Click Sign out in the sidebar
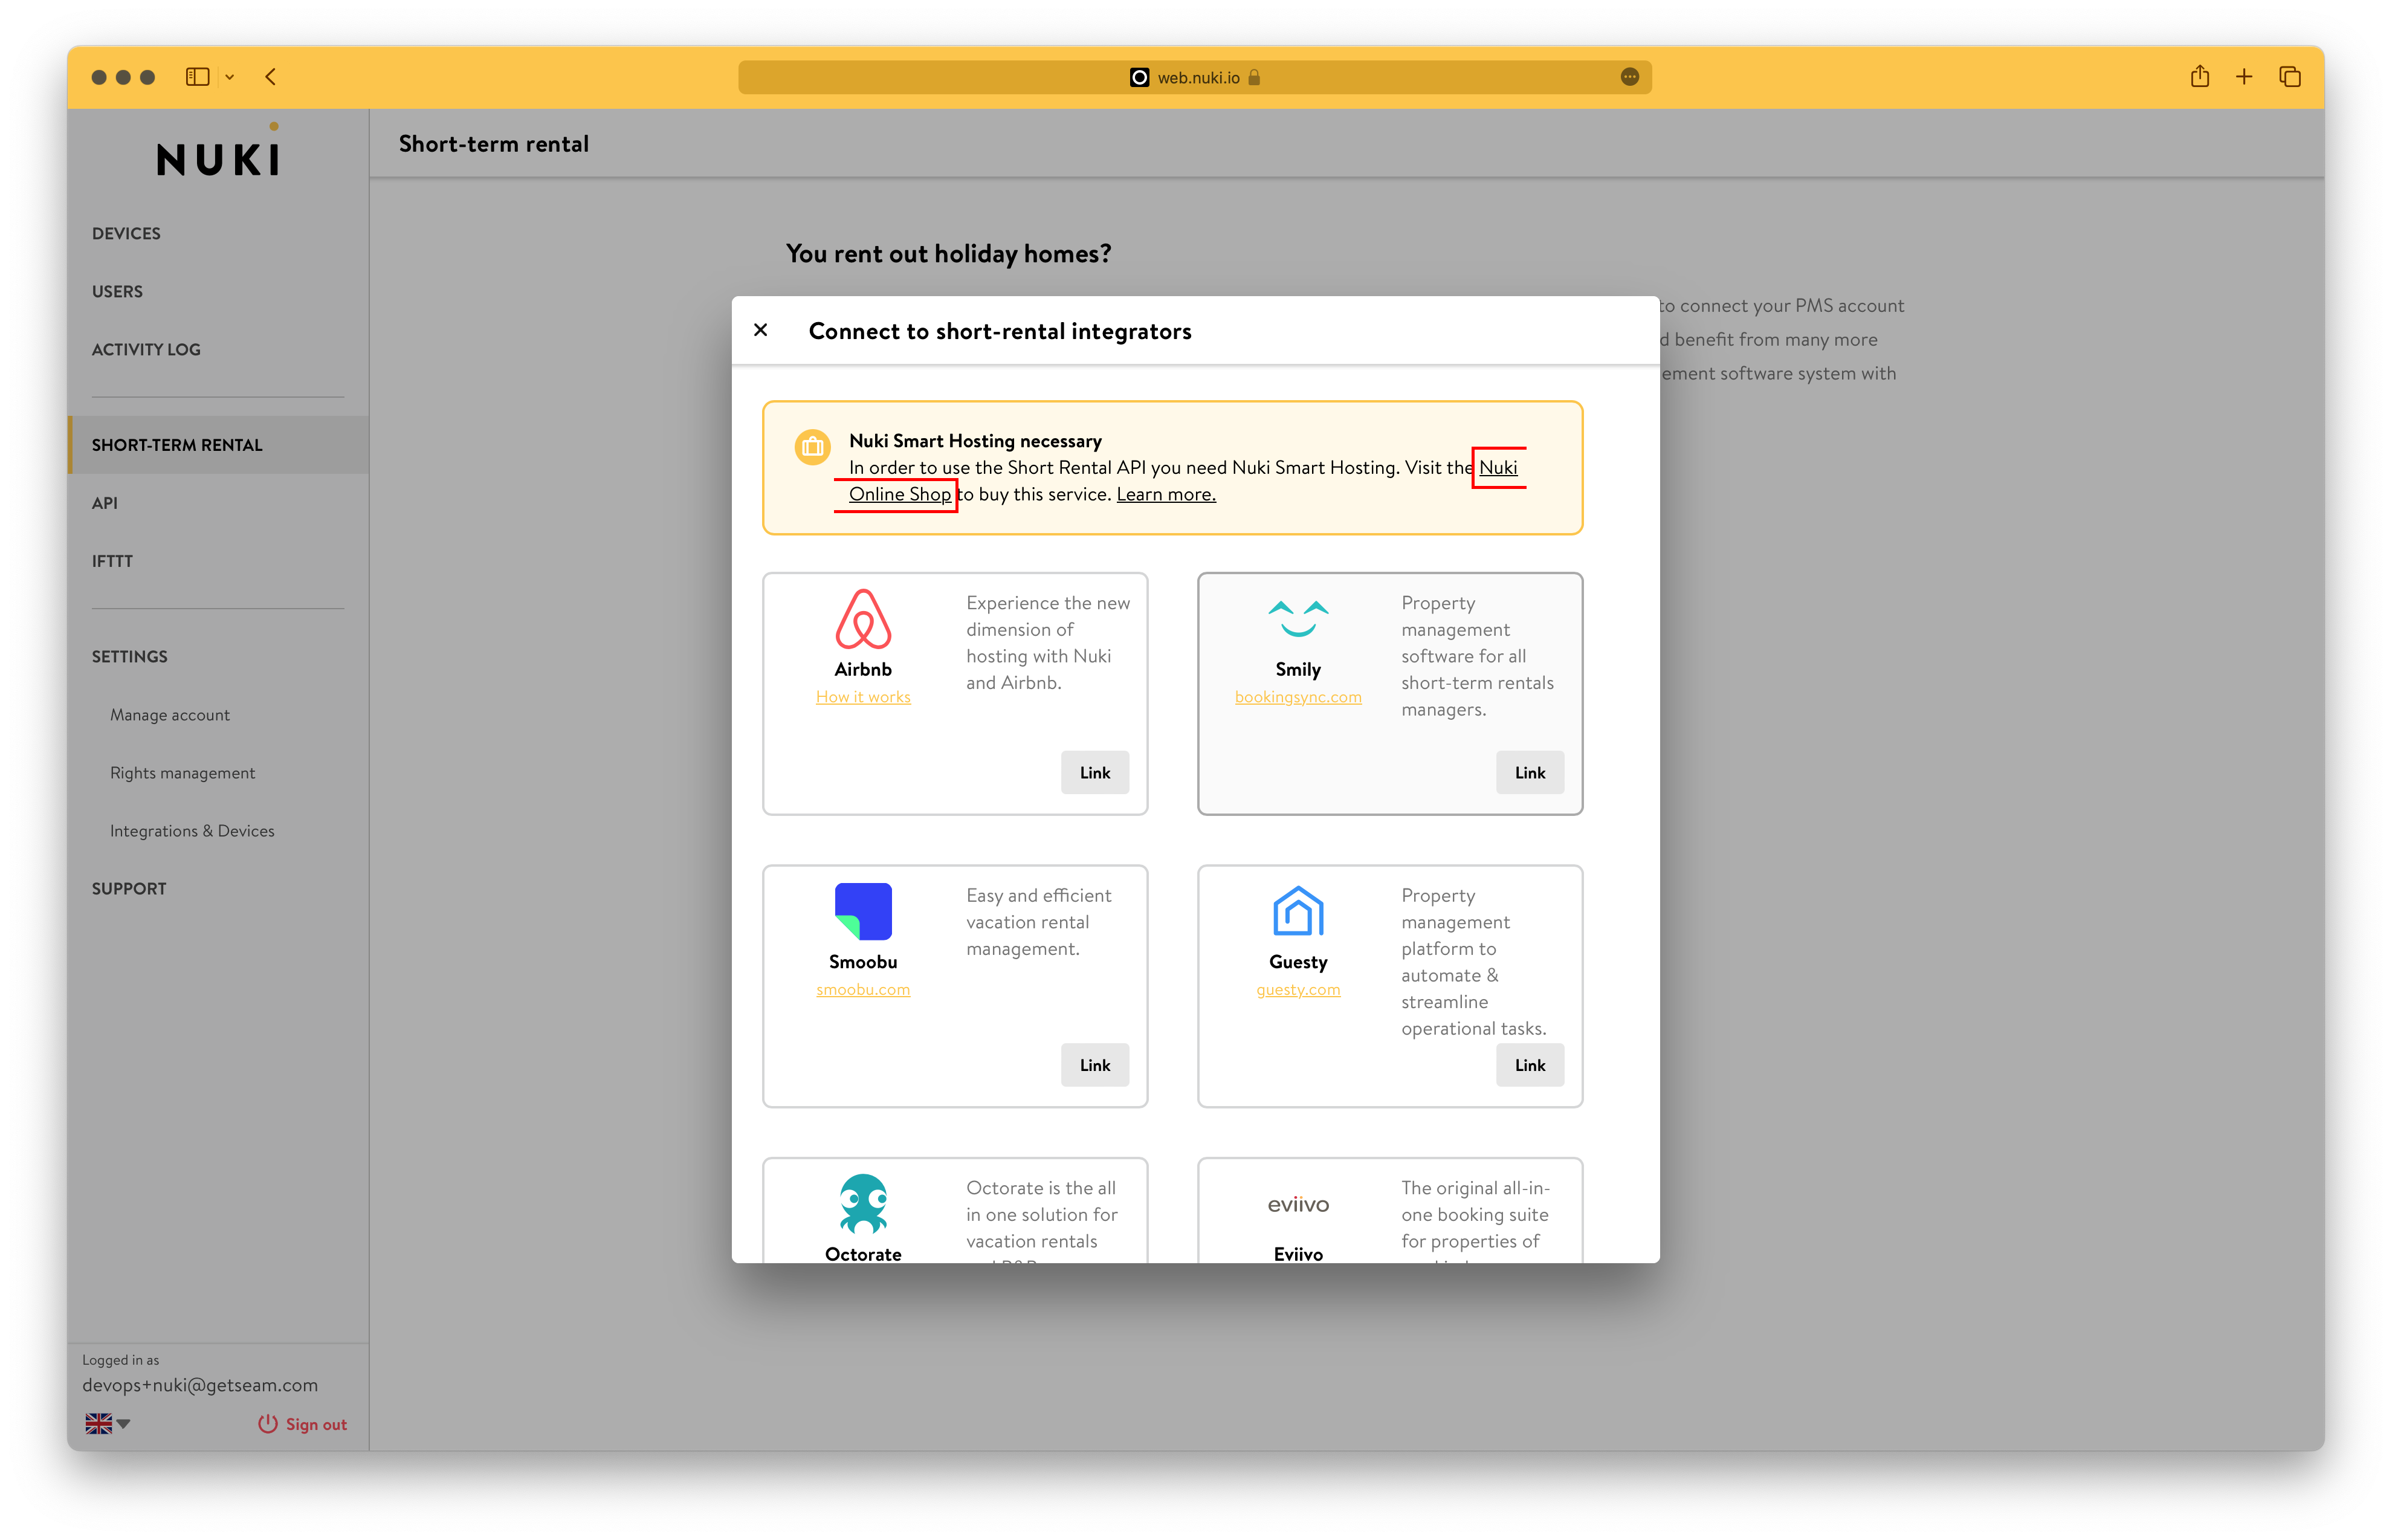 point(303,1424)
